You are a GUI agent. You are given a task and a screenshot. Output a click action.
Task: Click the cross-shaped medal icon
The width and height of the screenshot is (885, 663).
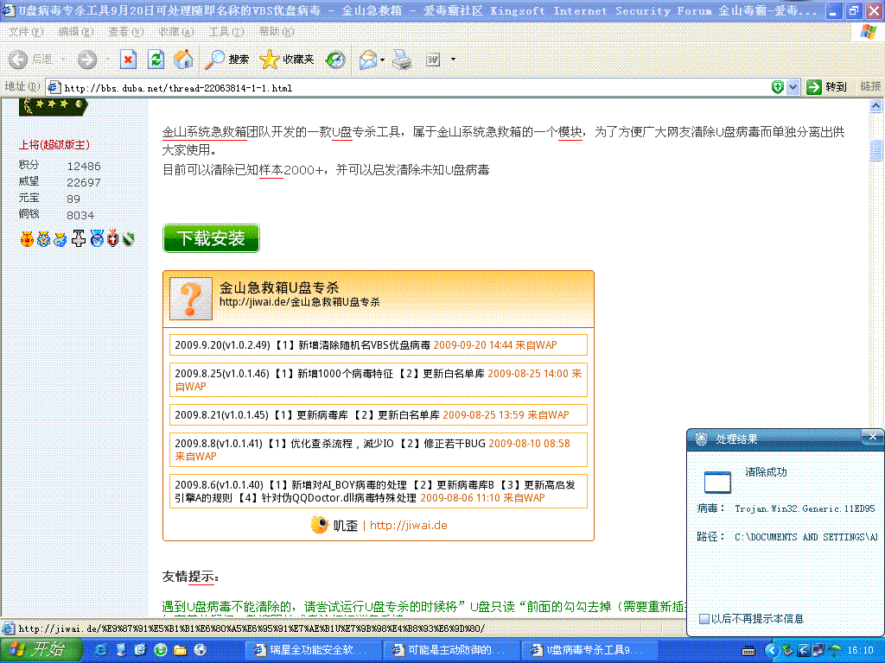click(x=79, y=239)
